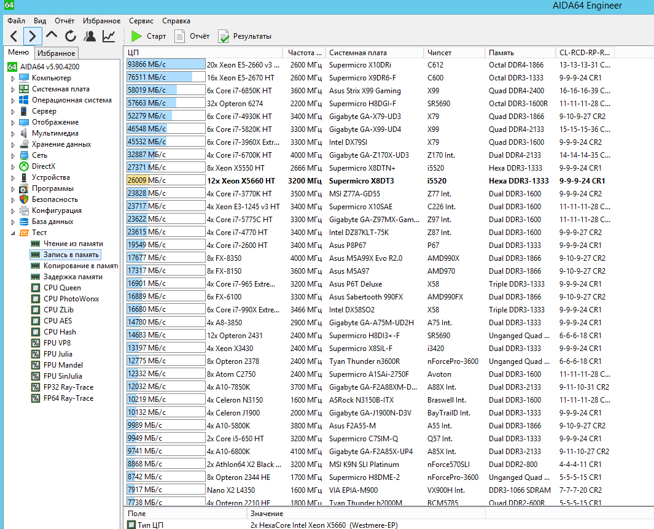The height and width of the screenshot is (529, 654).
Task: Click the FP64 Ray-Trace benchmark icon
Action: (36, 398)
